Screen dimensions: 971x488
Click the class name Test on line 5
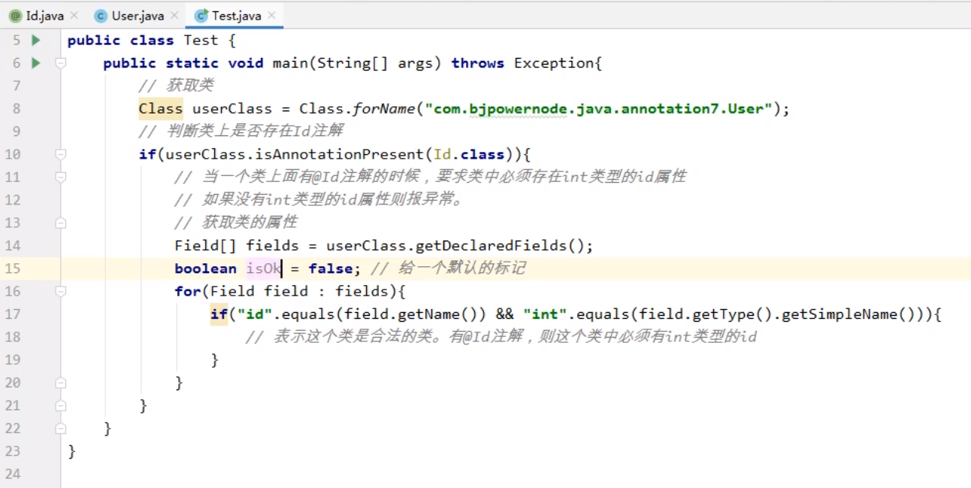201,40
